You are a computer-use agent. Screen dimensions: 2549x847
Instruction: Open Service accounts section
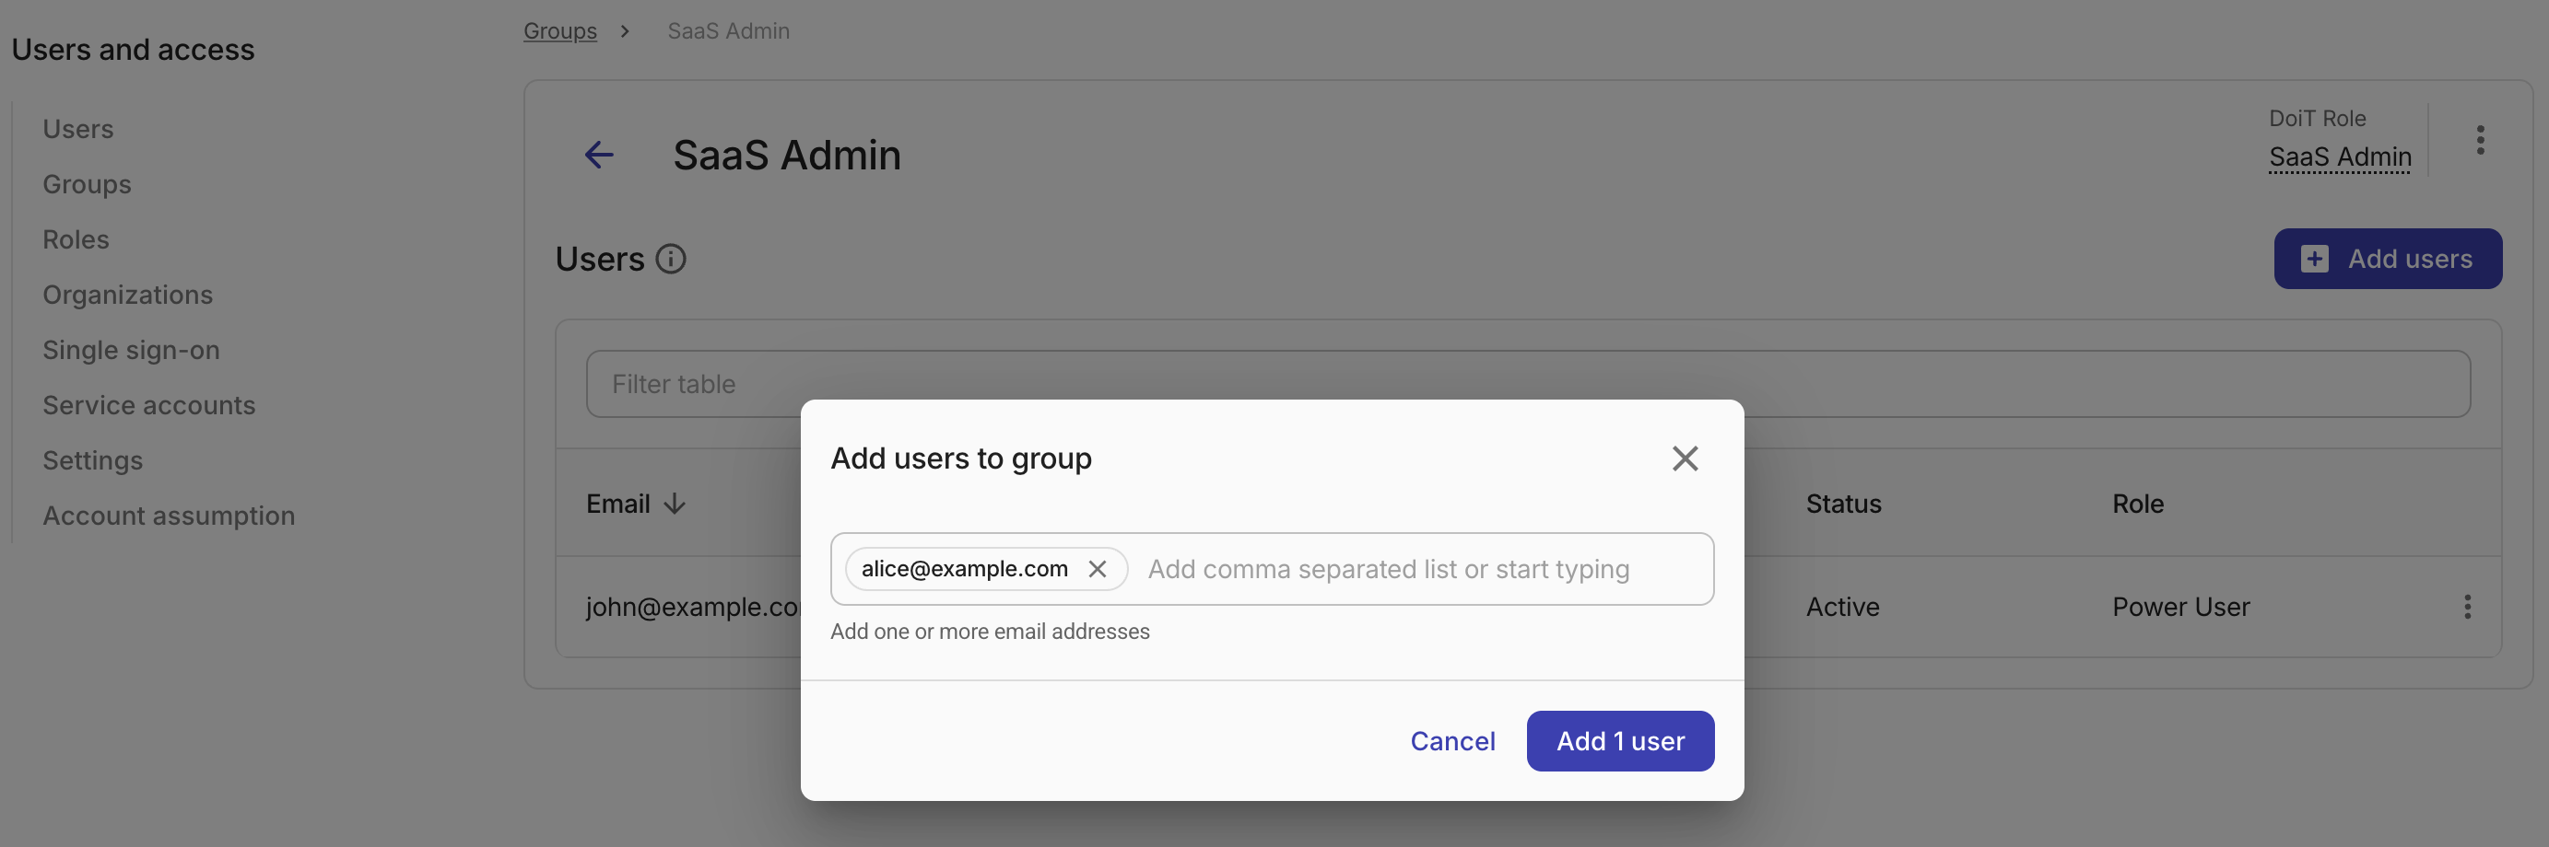(x=149, y=406)
